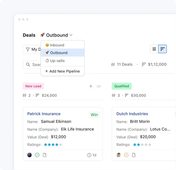Click the $12,000 deal value
This screenshot has height=170, width=176.
tap(58, 137)
